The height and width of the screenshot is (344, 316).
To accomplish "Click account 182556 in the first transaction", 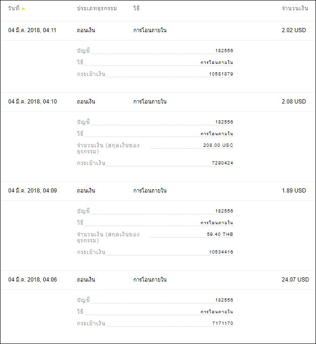I will pyautogui.click(x=224, y=51).
